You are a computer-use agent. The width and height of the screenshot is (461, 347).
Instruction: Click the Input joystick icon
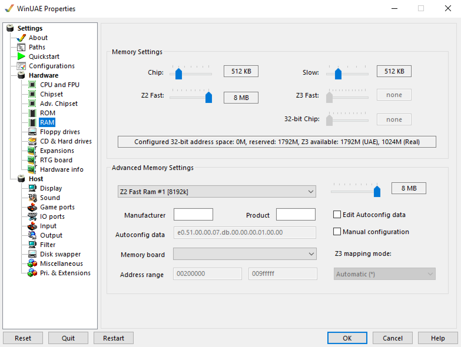coord(32,226)
